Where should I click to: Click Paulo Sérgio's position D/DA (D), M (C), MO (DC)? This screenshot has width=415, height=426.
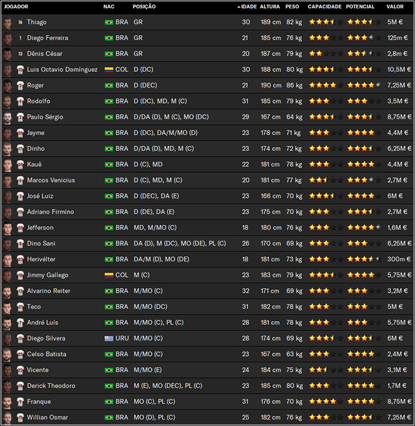171,117
